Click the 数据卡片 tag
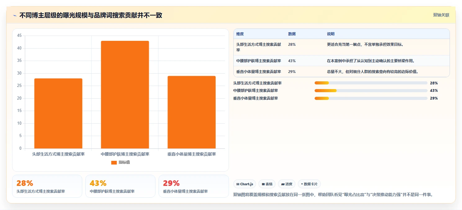The image size is (462, 210). [309, 184]
